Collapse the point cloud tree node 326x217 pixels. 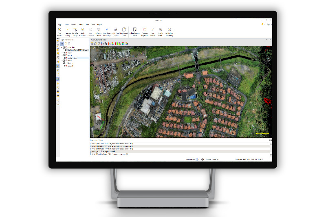62,47
